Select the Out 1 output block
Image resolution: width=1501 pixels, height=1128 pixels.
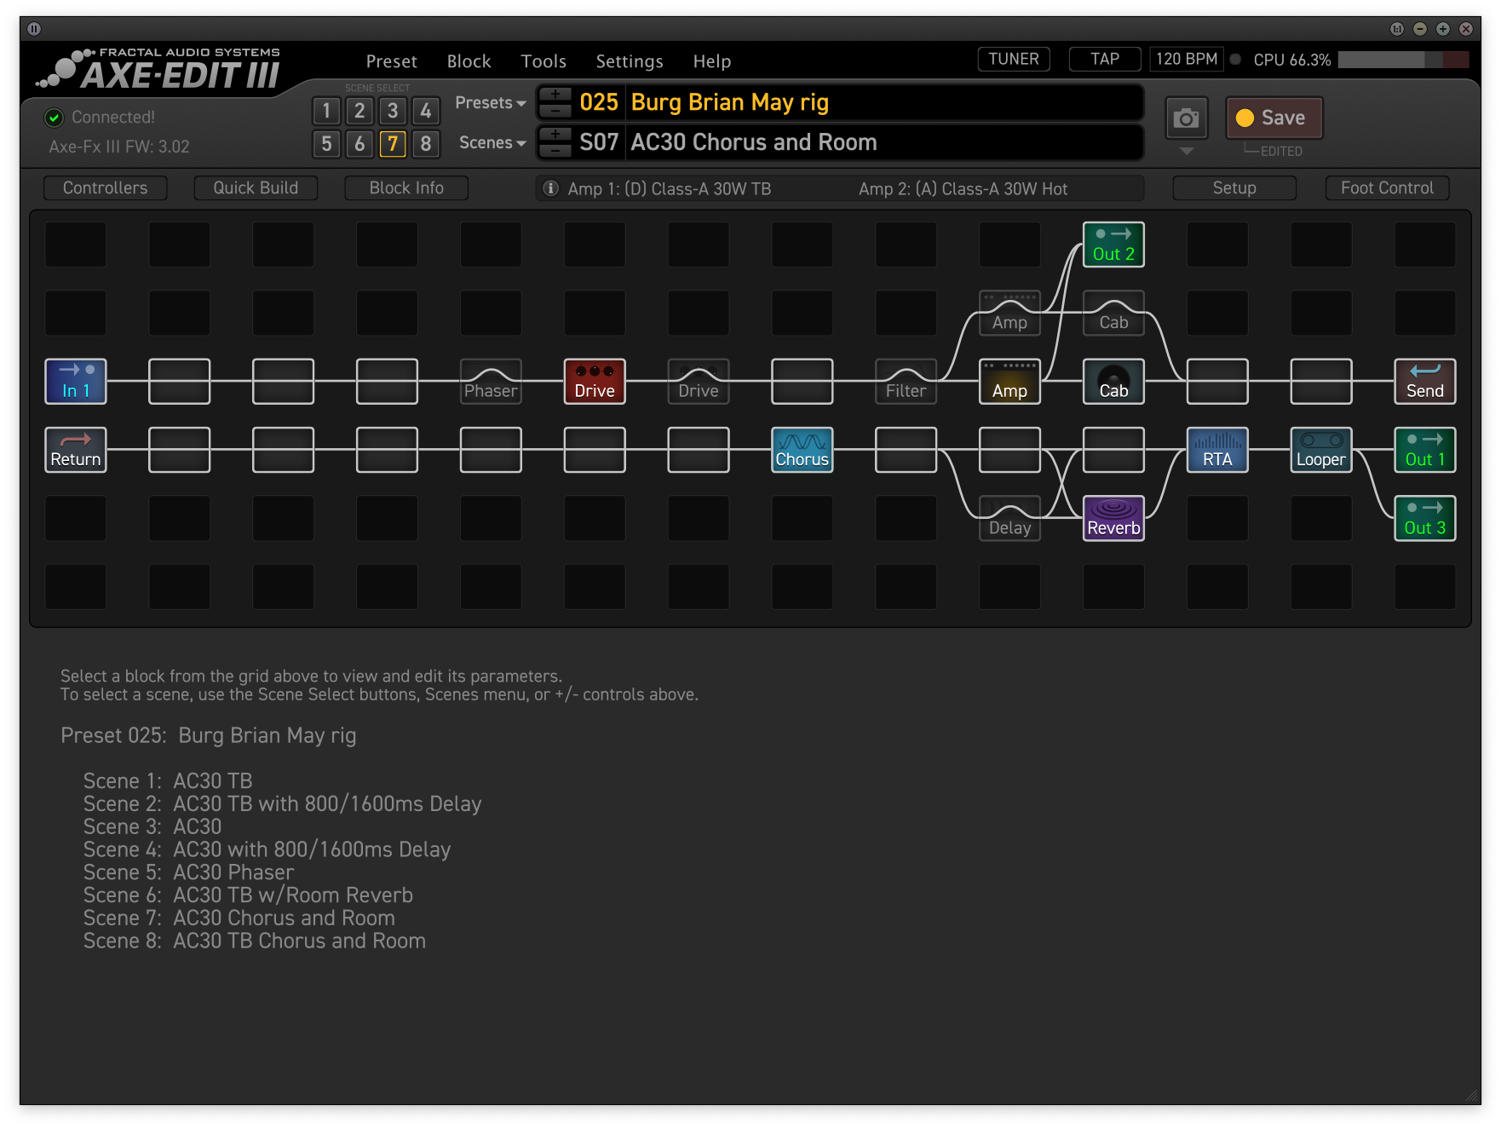(1425, 449)
